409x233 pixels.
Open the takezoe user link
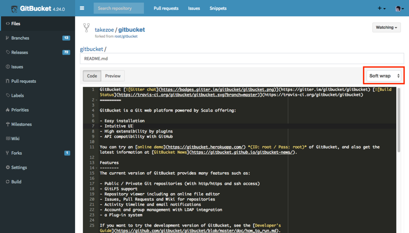coord(104,30)
